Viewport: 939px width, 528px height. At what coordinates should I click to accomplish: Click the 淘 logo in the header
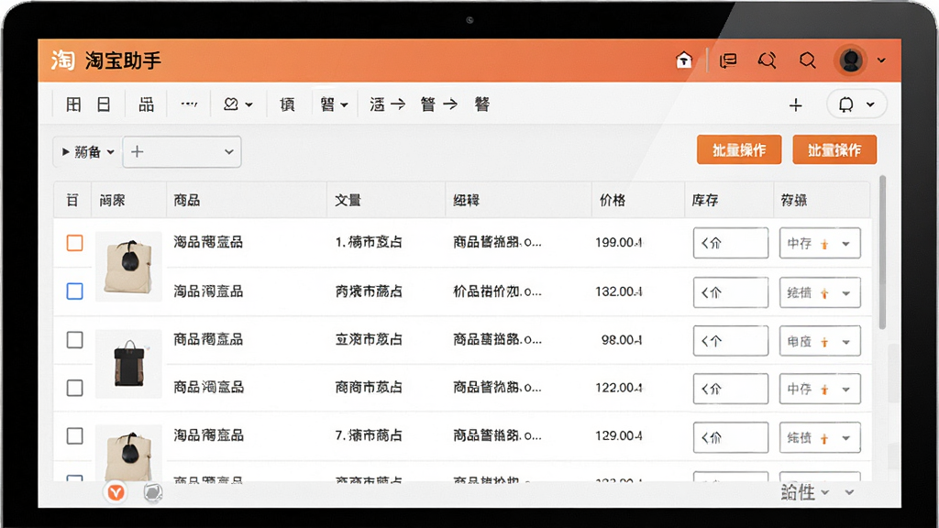pos(62,60)
